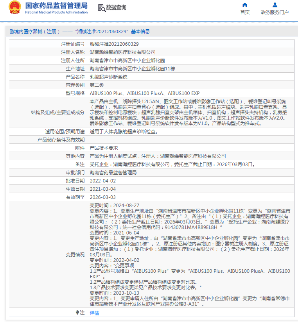Viewport: 298px width, 322px height.
Task: Select registration number 湘械注准20212060329 value
Action: click(114, 44)
